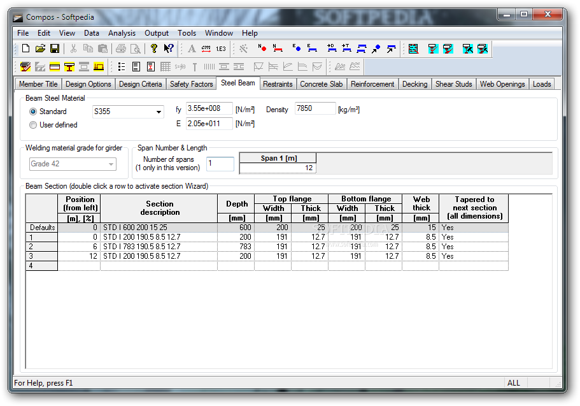The height and width of the screenshot is (406, 580).
Task: Save using the floppy disk icon
Action: [55, 48]
